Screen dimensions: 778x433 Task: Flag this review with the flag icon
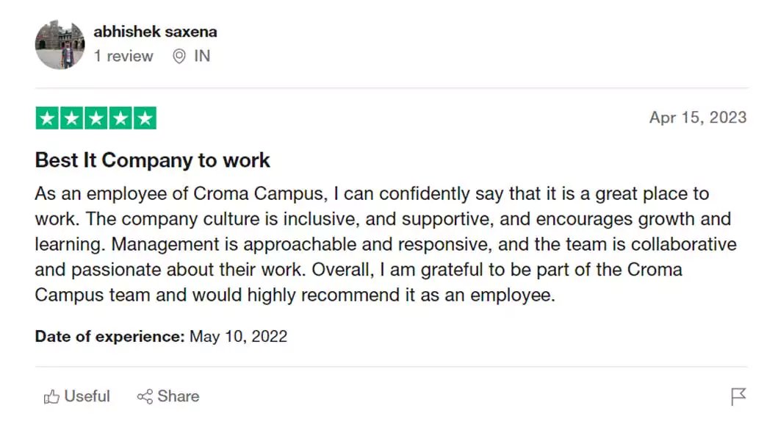[738, 397]
